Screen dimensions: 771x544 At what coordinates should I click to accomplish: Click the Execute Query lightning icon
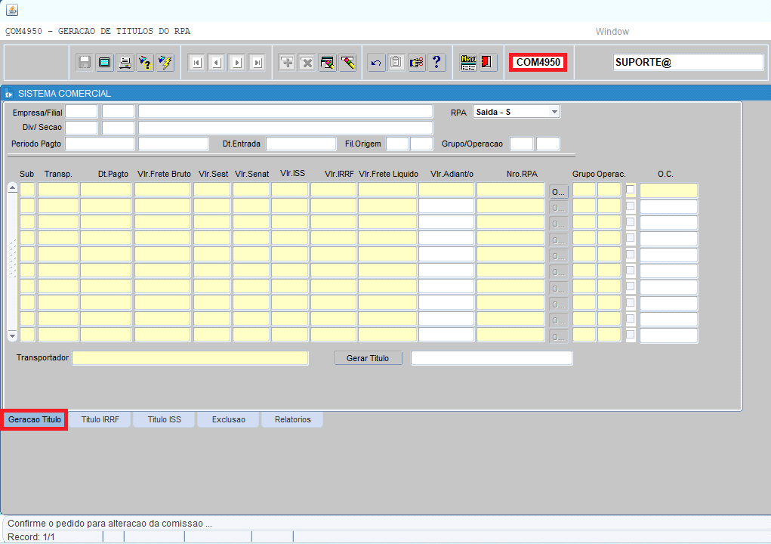[165, 63]
